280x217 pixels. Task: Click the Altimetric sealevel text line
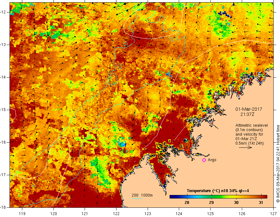(x=252, y=125)
